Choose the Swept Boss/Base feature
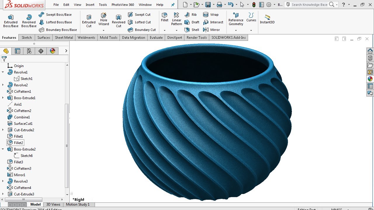 coord(55,15)
